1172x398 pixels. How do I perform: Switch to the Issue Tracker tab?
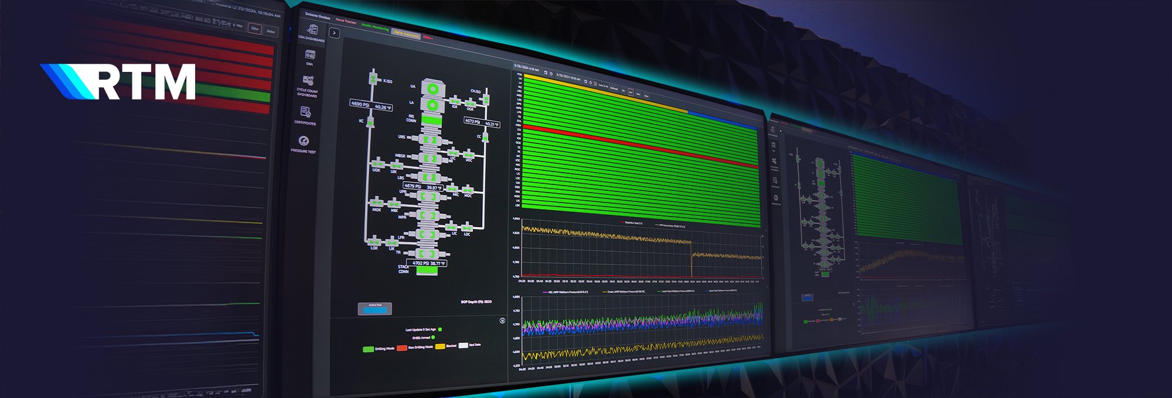pos(346,22)
